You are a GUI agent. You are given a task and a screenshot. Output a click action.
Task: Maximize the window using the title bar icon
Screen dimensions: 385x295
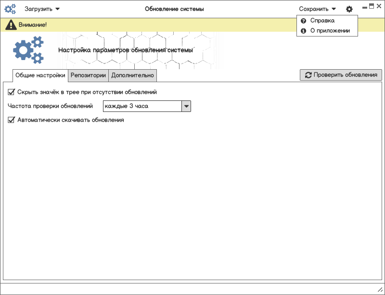[x=372, y=6]
